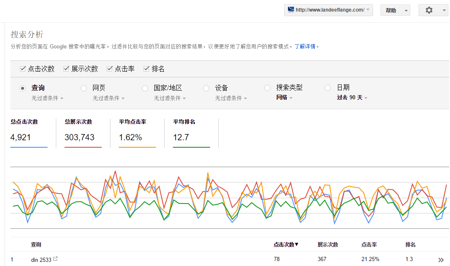Sort table by 点击次数 column

click(286, 244)
